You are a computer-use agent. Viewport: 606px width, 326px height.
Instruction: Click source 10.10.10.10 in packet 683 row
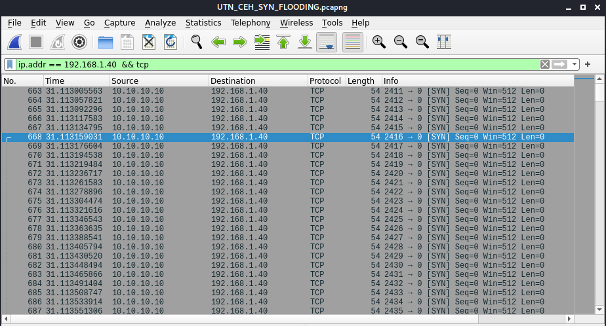coord(138,274)
